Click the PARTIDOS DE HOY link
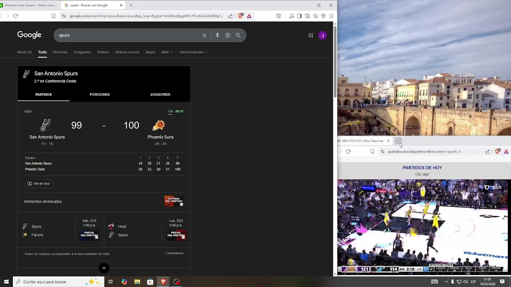This screenshot has height=287, width=511. point(422,168)
